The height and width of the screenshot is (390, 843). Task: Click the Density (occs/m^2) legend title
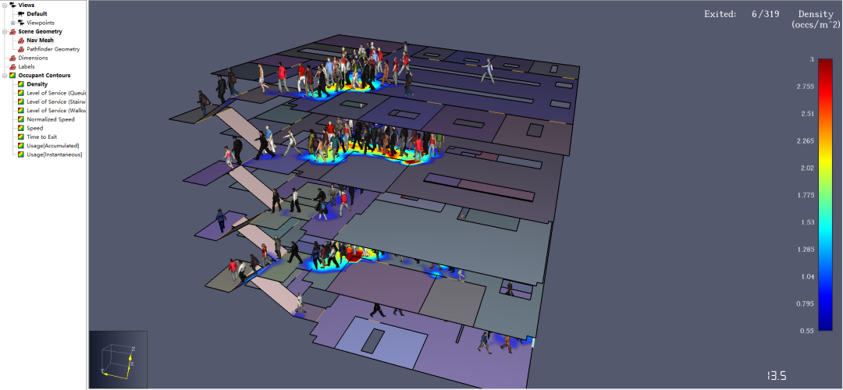[815, 19]
